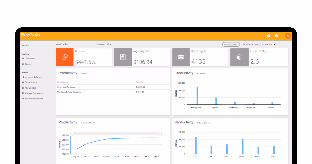Image resolution: width=312 pixels, height=164 pixels.
Task: Click the Quick Update paper-plane icon
Action: (x=23, y=83)
